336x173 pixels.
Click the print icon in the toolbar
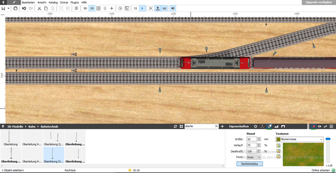15,8
